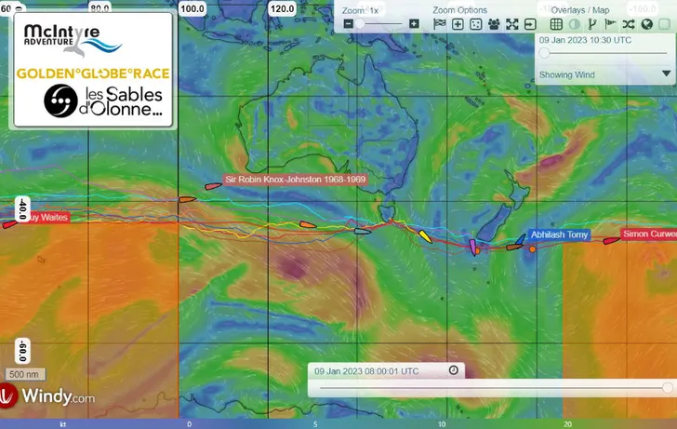This screenshot has width=677, height=429.
Task: Toggle the day/night shading overlay
Action: 574,23
